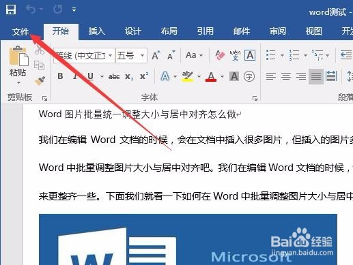Click Clear All Formatting eraser icon
Screen dimensions: 353x265
(x=220, y=55)
